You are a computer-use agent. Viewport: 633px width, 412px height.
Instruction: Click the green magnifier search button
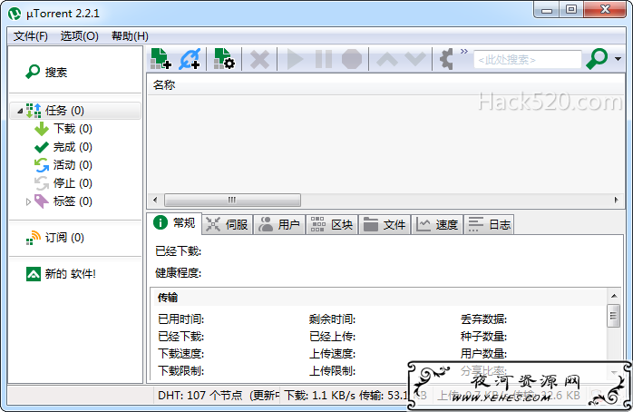pyautogui.click(x=597, y=59)
